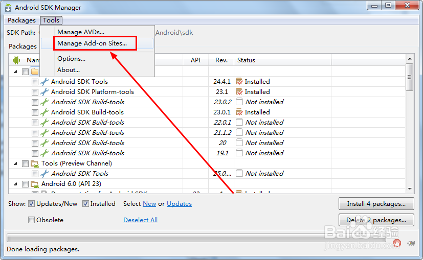Click green wrench icon of Build-tools 19.1
Viewport: 423px width, 260px height.
(44, 153)
